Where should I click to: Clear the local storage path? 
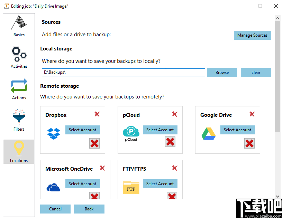point(256,73)
